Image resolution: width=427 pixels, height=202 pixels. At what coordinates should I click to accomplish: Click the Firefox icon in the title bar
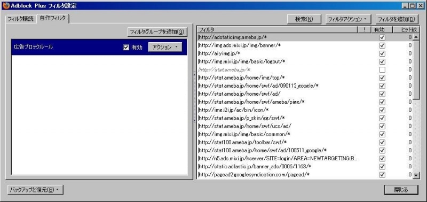pyautogui.click(x=6, y=5)
